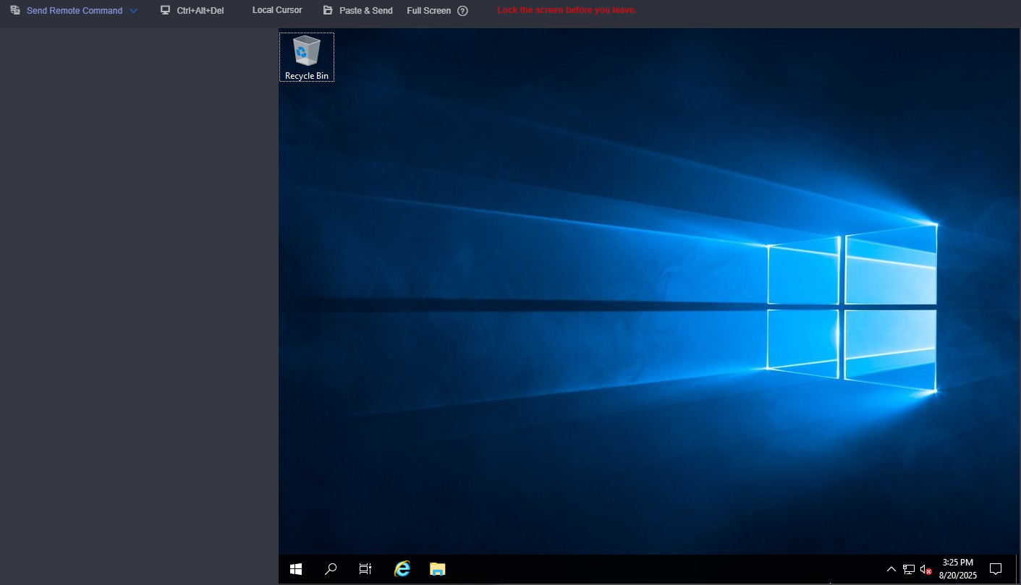
Task: Open File Explorer from taskbar
Action: point(437,569)
